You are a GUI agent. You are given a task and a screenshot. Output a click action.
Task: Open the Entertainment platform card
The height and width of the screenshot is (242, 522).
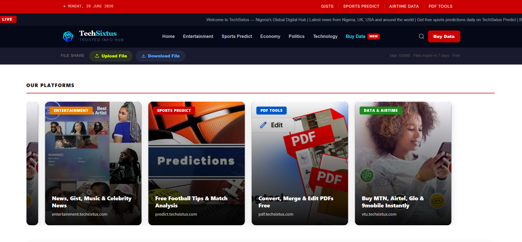tap(93, 163)
